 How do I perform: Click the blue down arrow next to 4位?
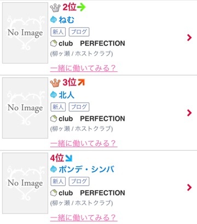(69, 158)
